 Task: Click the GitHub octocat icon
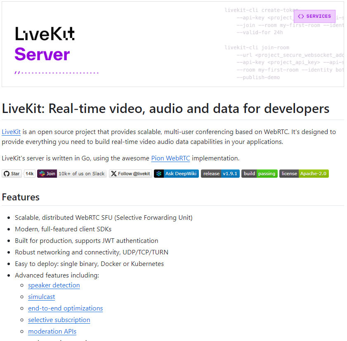7,174
